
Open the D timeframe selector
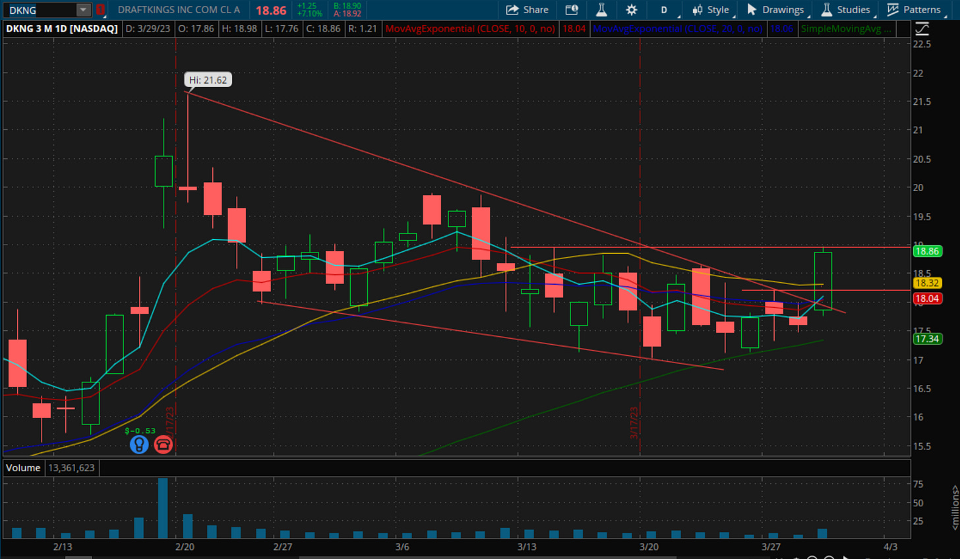pos(664,10)
